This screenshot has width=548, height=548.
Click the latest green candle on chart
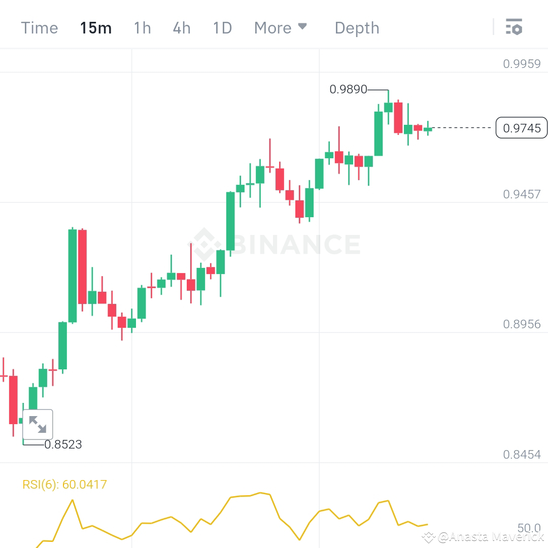[x=428, y=130]
